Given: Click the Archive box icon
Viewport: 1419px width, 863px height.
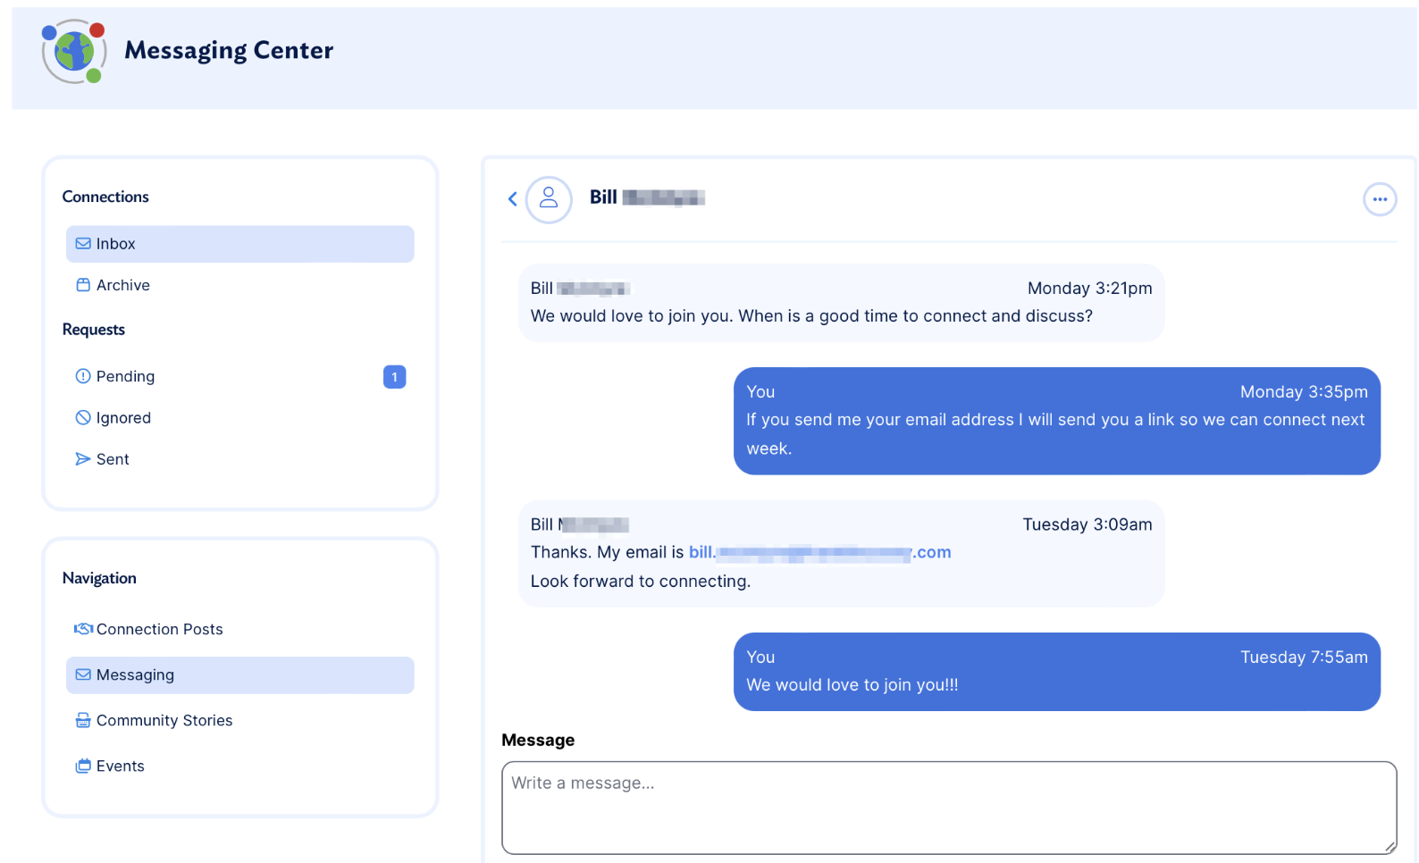Looking at the screenshot, I should click(83, 285).
